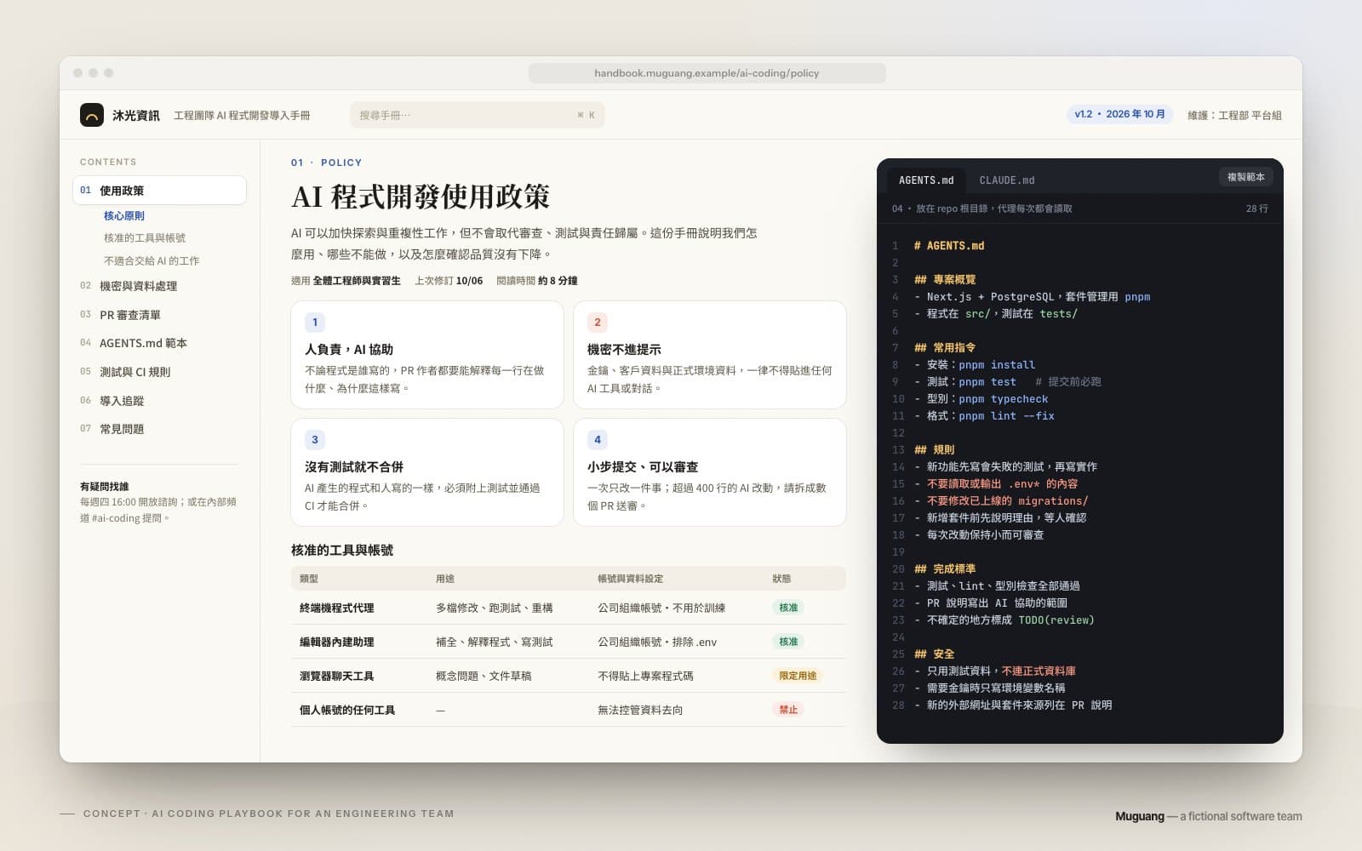
Task: Select the 小步提交、可以審查 card title
Action: tap(643, 467)
